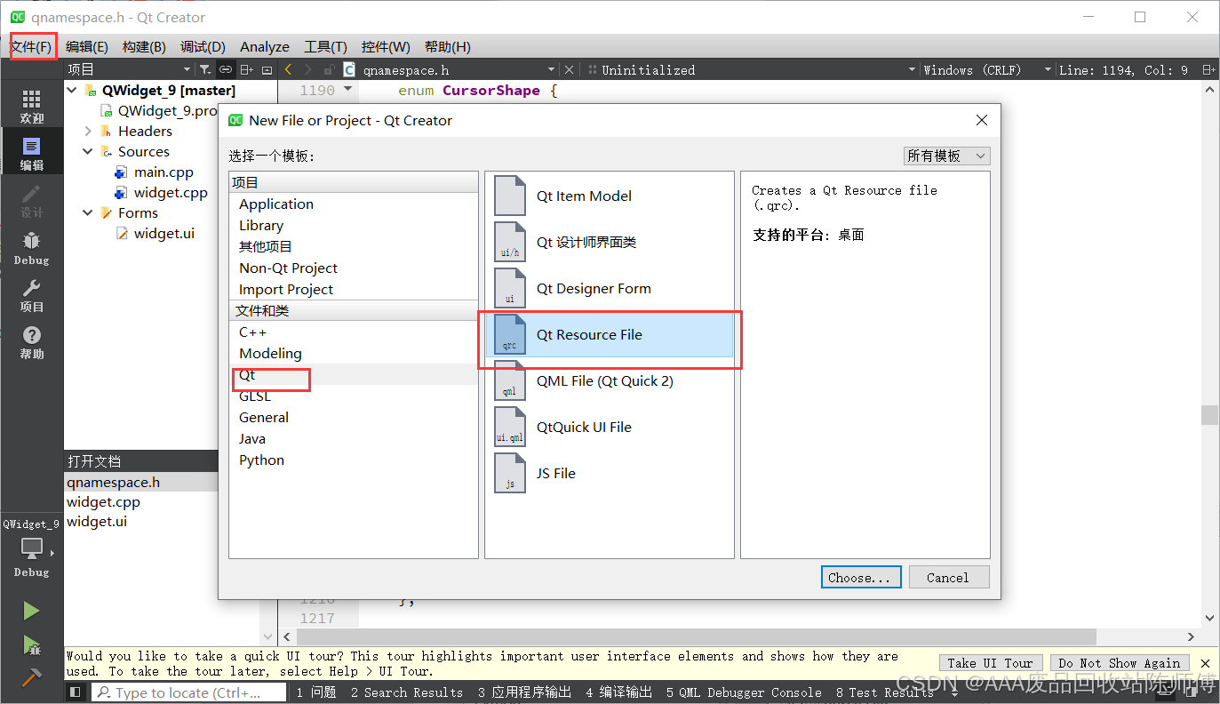
Task: Fold code at line 1190 arrow
Action: coord(347,90)
